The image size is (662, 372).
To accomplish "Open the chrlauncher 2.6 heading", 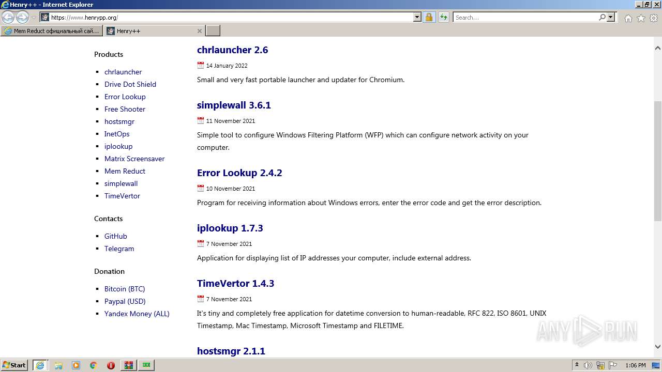I will [232, 50].
